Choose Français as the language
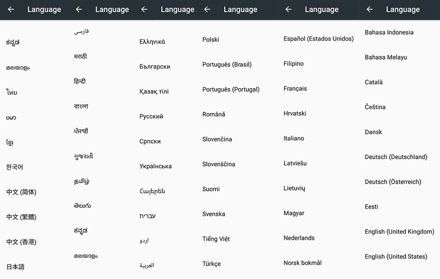This screenshot has width=440, height=279. (295, 89)
